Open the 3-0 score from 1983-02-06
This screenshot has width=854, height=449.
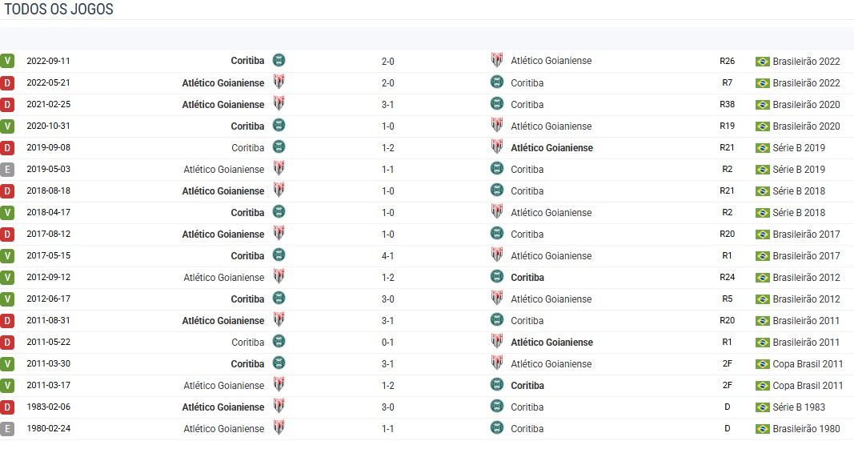[x=388, y=407]
